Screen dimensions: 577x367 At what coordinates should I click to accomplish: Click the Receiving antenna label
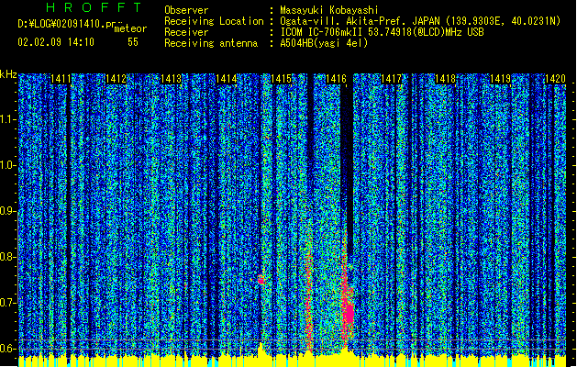coord(211,43)
